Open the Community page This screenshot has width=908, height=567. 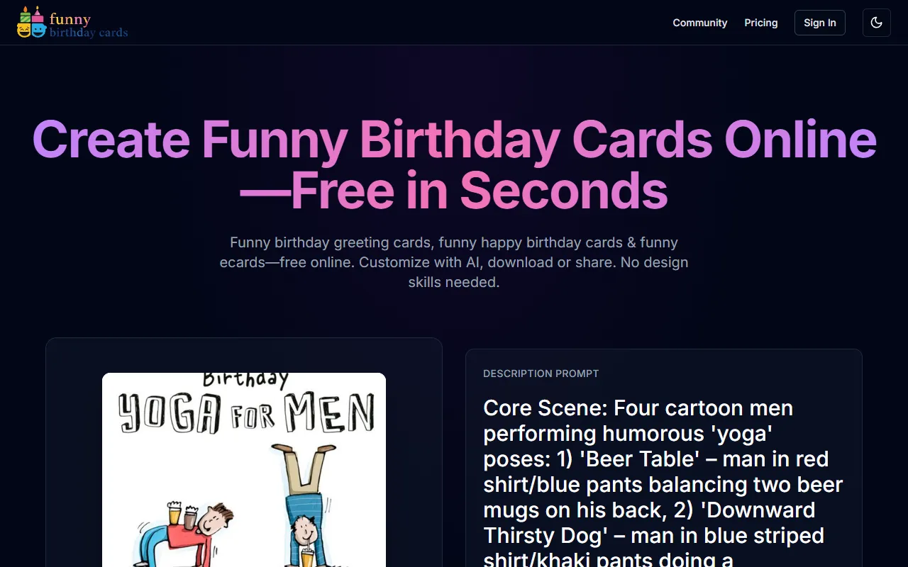click(700, 23)
